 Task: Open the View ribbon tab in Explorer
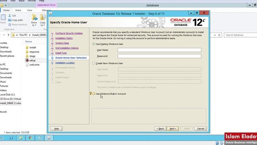tap(29, 10)
